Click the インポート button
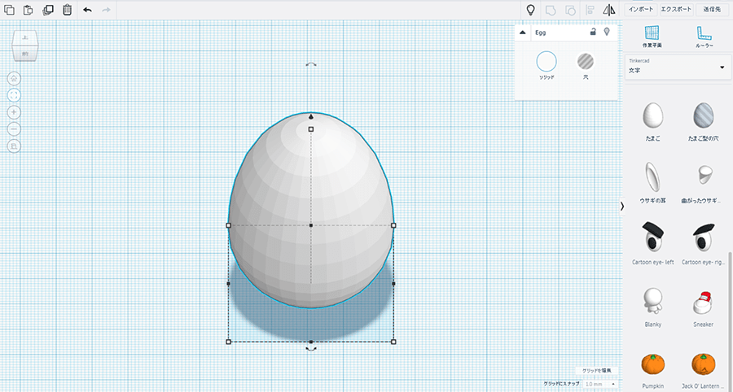 (641, 10)
